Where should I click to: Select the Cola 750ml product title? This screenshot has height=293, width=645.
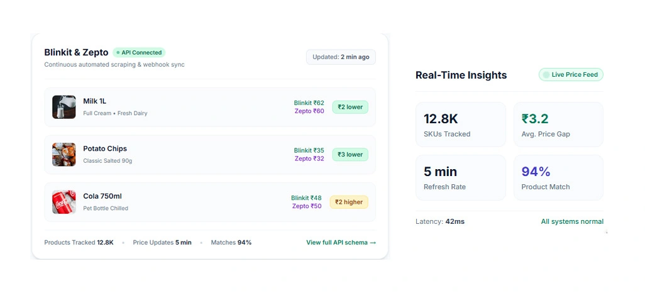coord(102,196)
